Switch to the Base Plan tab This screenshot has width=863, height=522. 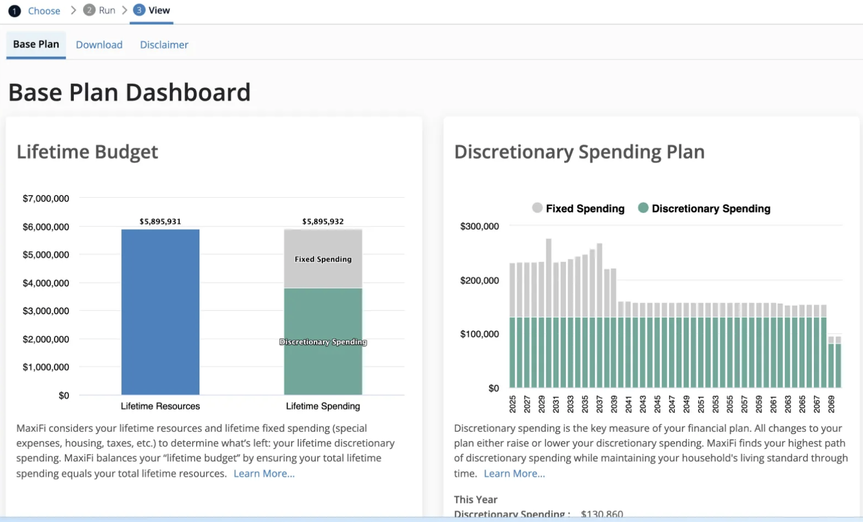[36, 45]
